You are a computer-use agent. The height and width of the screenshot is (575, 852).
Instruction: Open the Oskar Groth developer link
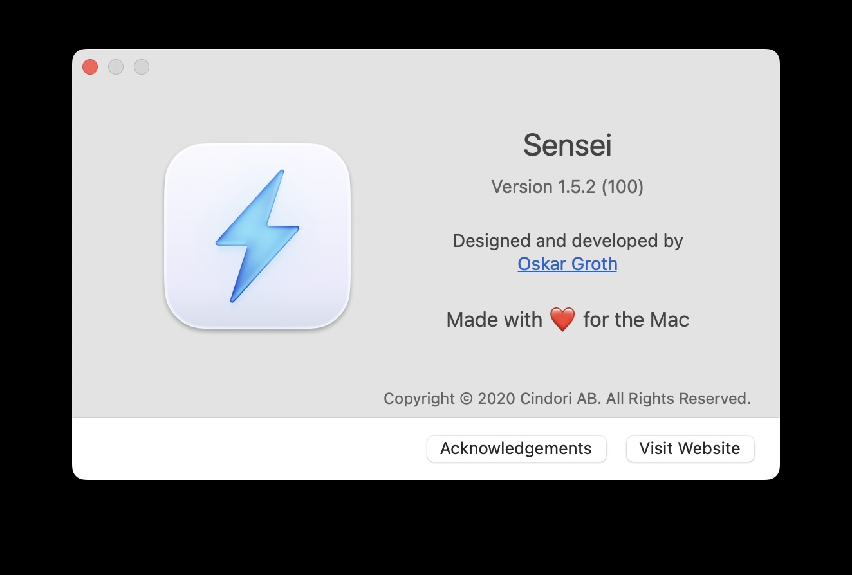(x=567, y=264)
